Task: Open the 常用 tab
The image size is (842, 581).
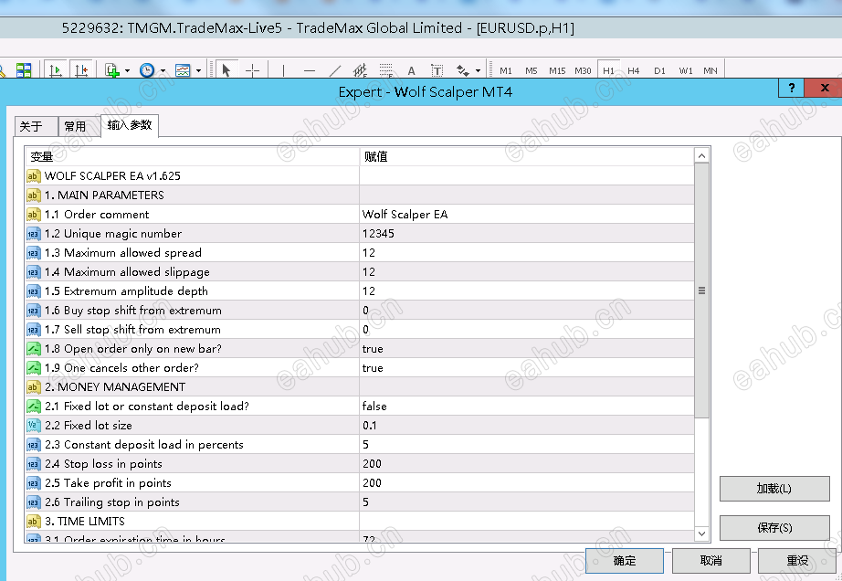Action: tap(79, 126)
